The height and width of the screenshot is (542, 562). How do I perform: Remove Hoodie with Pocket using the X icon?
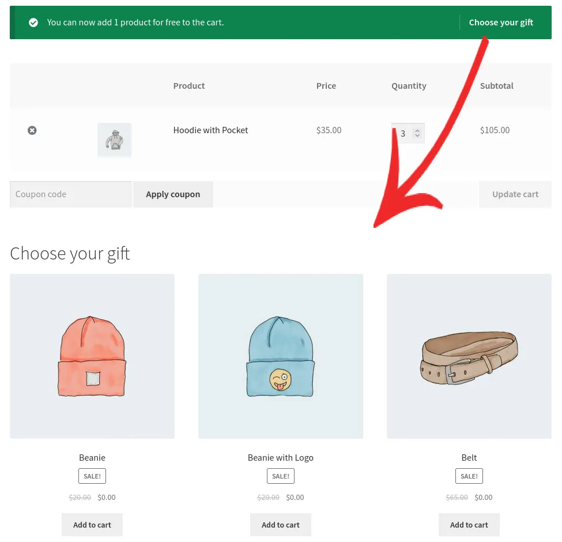[32, 130]
